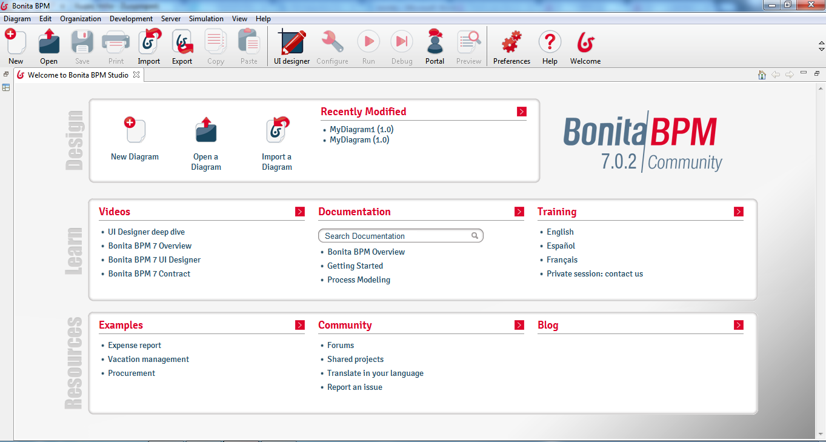Expand the Recently Modified arrow button
The width and height of the screenshot is (826, 442).
click(522, 112)
